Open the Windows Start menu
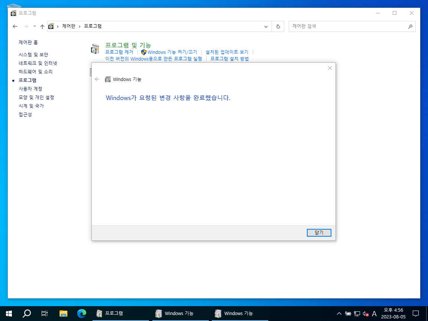Viewport: 428px width, 321px height. 9,313
